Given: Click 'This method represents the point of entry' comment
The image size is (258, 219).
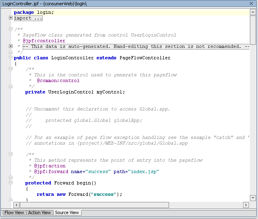Looking at the screenshot, I should tap(118, 160).
